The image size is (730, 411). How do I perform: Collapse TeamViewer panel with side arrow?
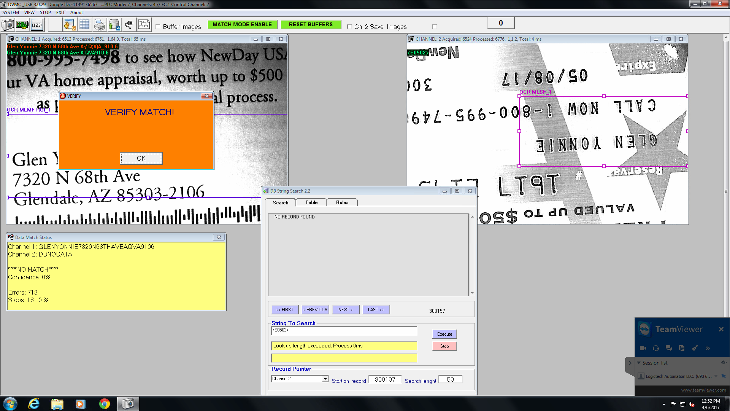click(630, 363)
